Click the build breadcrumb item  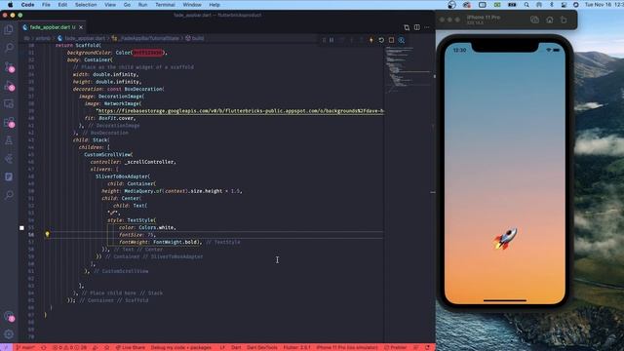pyautogui.click(x=195, y=38)
